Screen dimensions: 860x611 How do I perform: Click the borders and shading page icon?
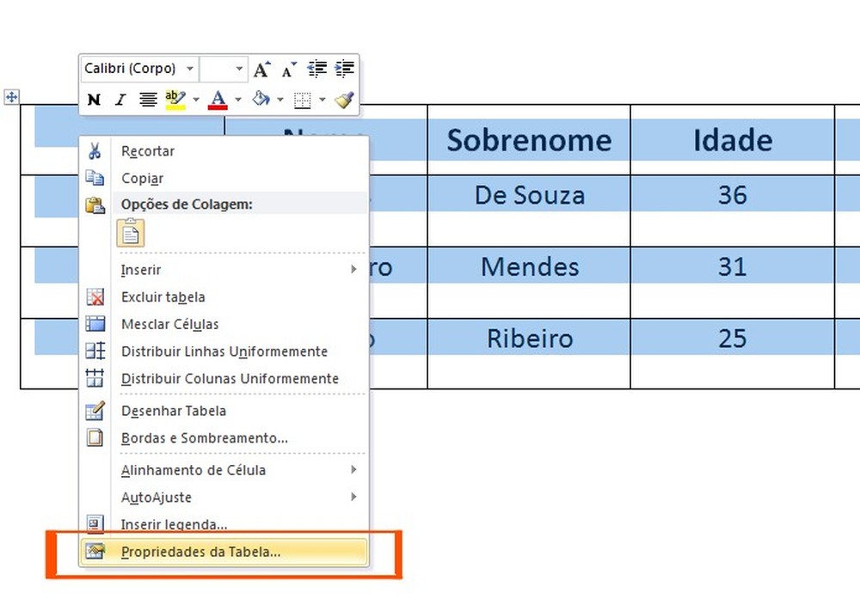[95, 437]
